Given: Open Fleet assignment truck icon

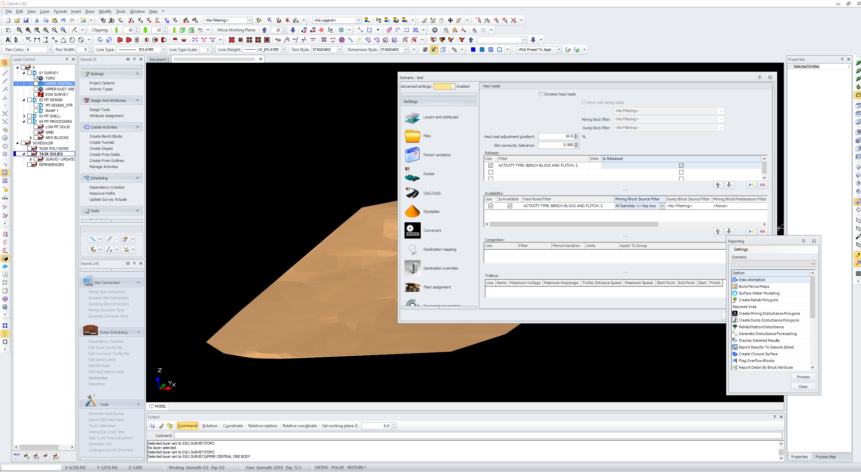Looking at the screenshot, I should [412, 287].
